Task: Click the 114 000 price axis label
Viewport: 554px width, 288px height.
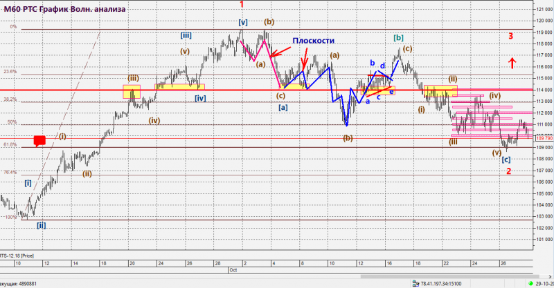Action: click(544, 90)
